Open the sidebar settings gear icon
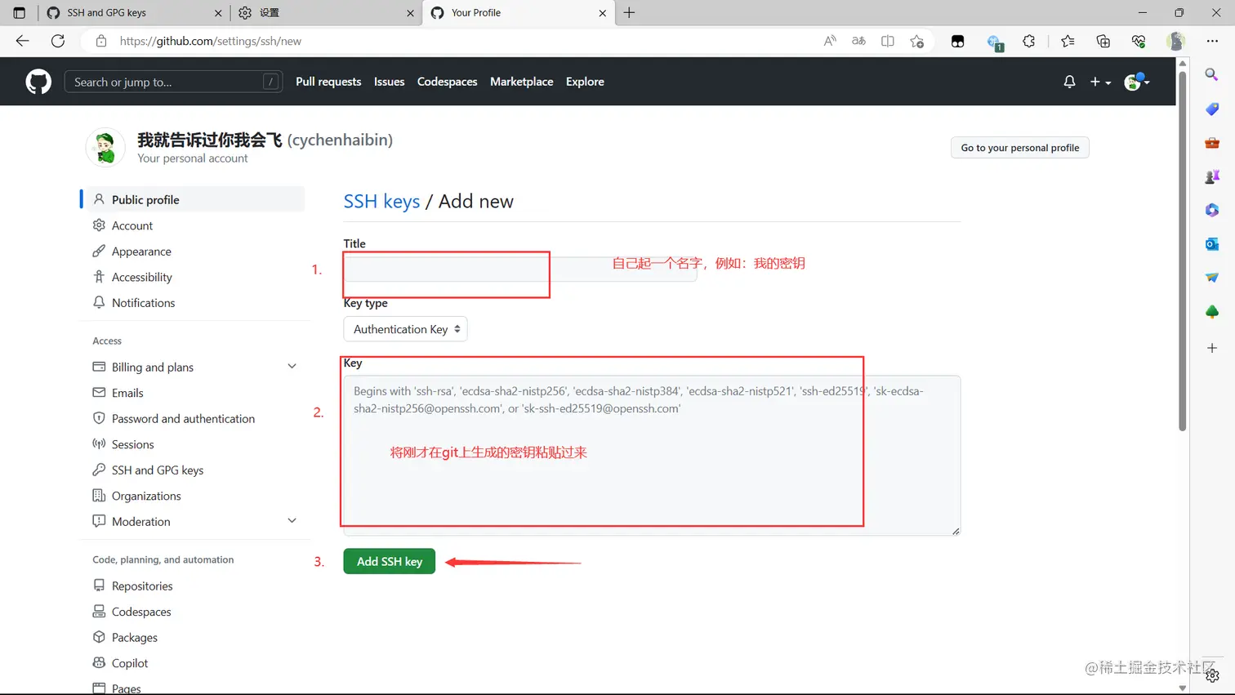This screenshot has width=1235, height=695. [x=1212, y=675]
